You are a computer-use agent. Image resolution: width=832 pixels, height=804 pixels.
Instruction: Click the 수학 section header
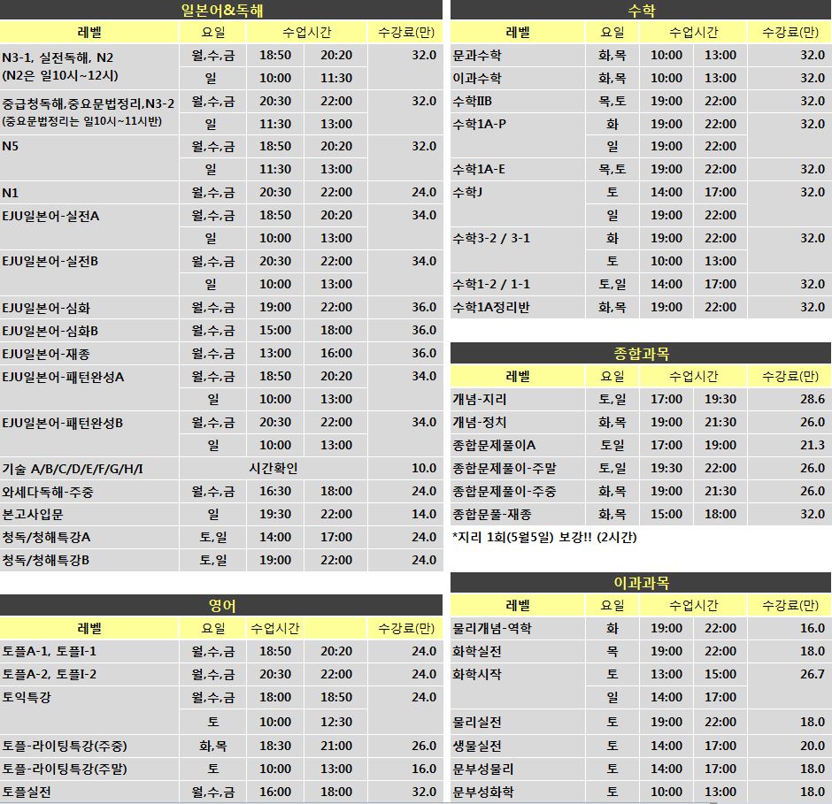[x=641, y=10]
